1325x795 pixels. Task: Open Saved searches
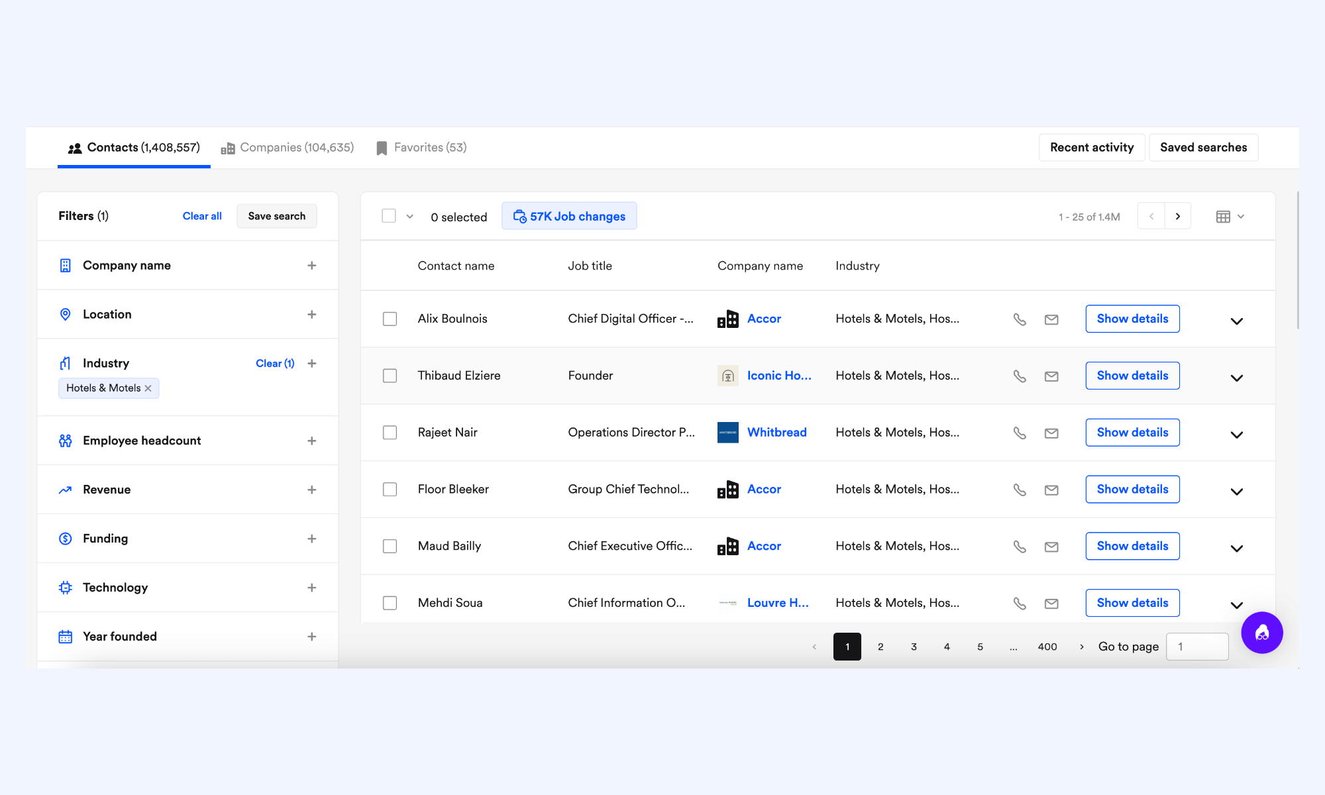tap(1203, 148)
